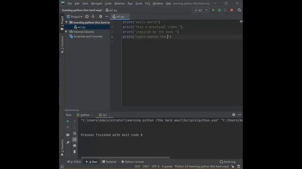Toggle scroll to end in Run console
The image size is (302, 169).
click(x=75, y=139)
